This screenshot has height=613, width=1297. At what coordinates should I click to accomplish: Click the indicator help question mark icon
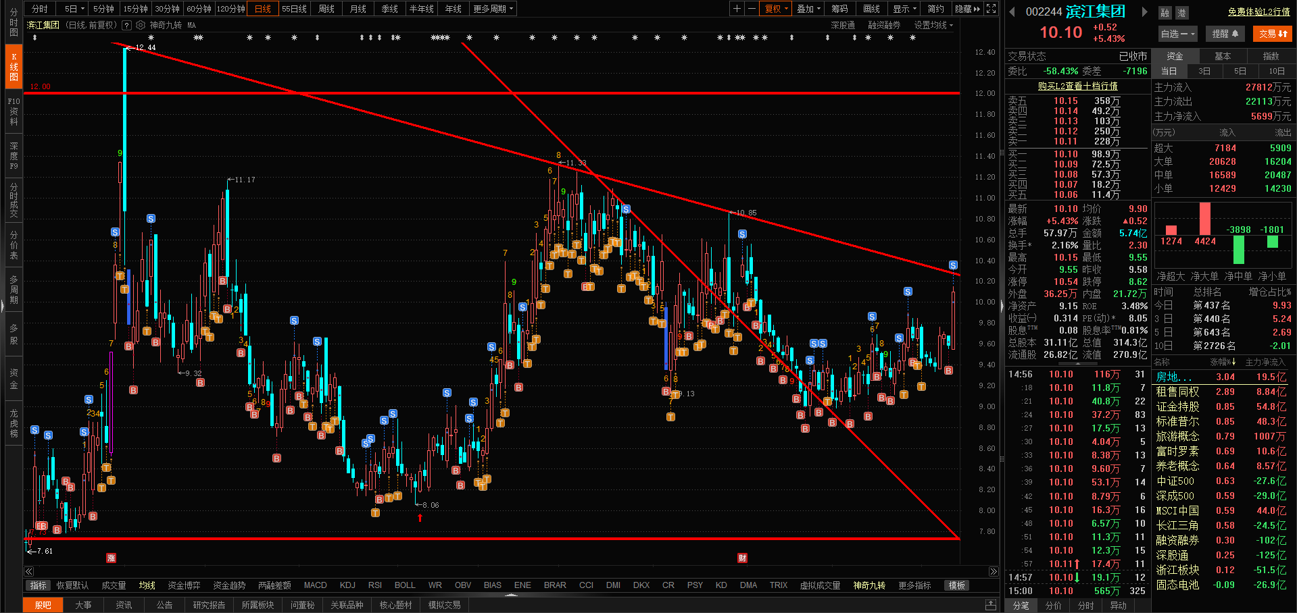coord(126,25)
